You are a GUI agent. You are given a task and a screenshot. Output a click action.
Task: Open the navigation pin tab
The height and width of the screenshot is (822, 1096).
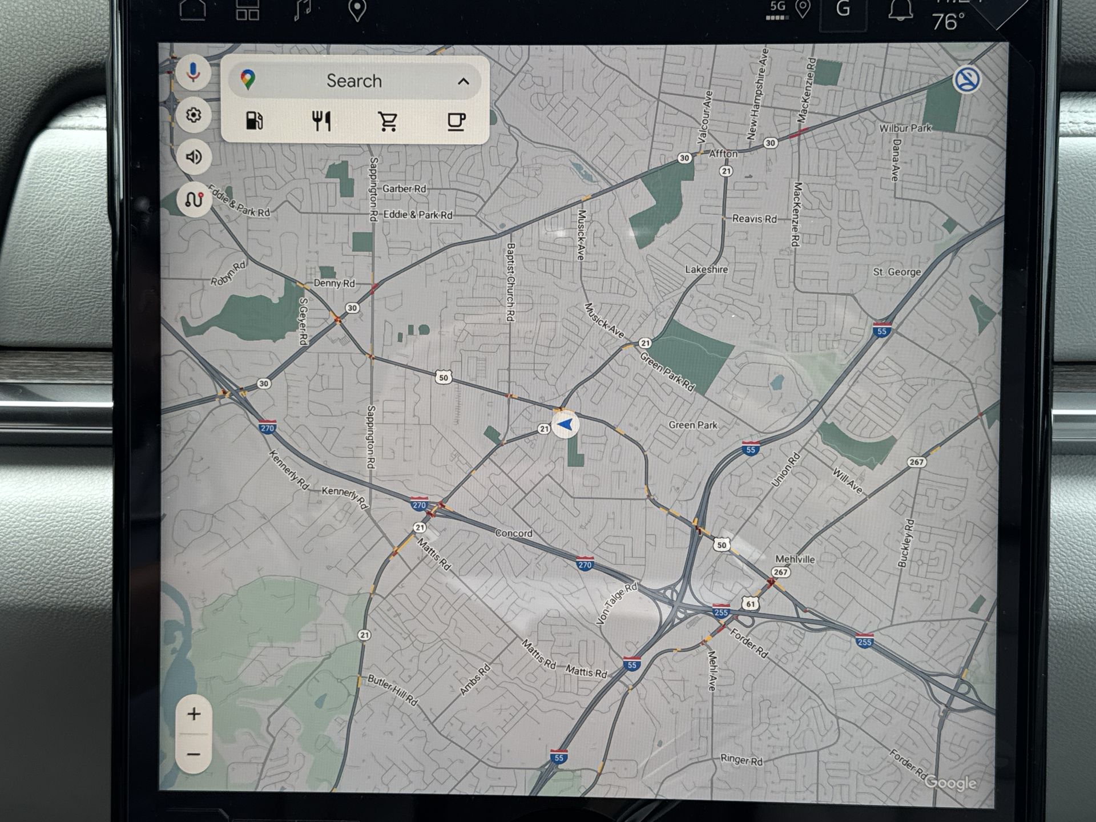[x=357, y=10]
